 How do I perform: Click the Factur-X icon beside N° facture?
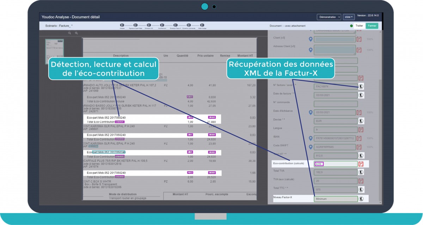point(361,86)
